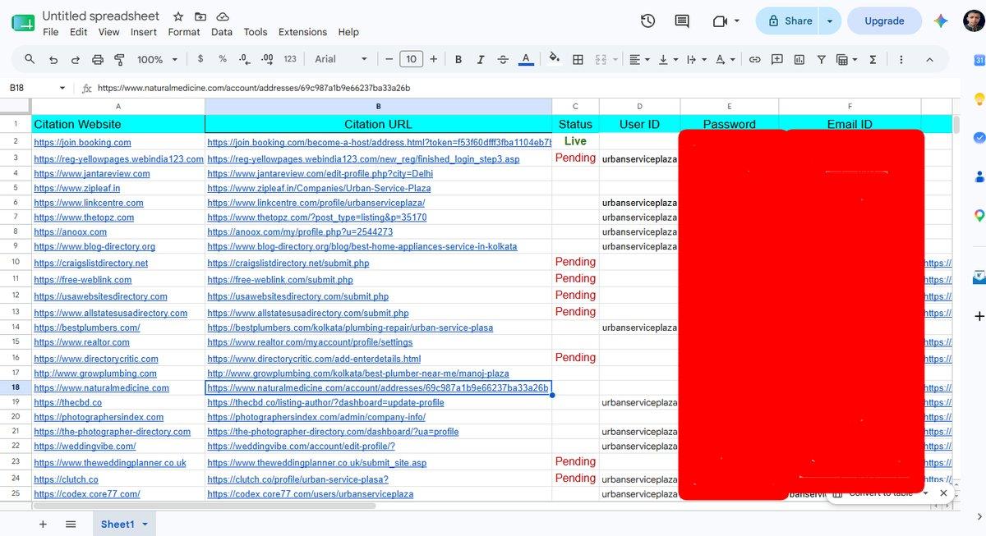Open Sheet1 tab options arrow
This screenshot has width=986, height=536.
tap(145, 524)
